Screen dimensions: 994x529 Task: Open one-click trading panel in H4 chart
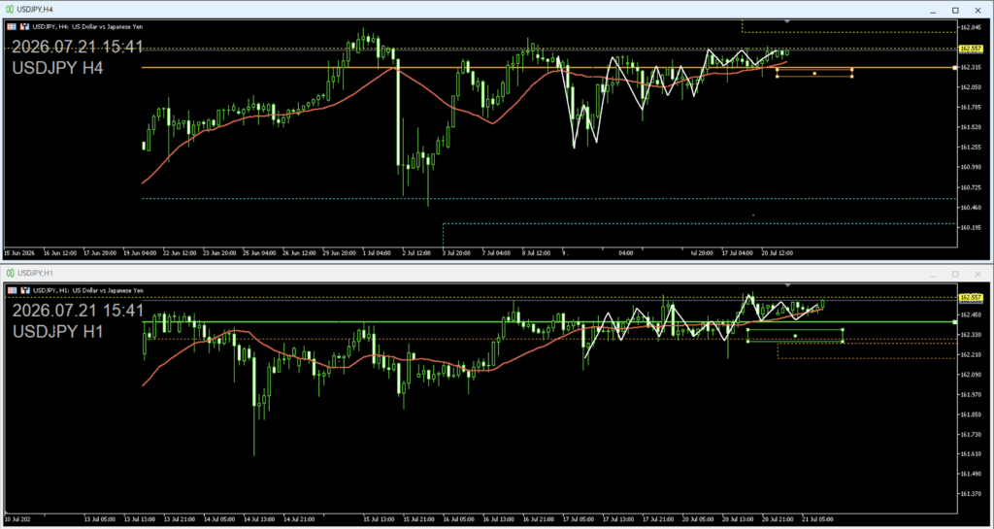click(14, 26)
